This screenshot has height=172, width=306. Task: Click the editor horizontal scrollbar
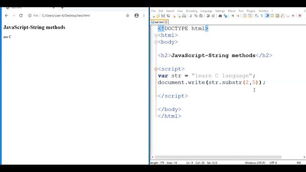point(218,157)
